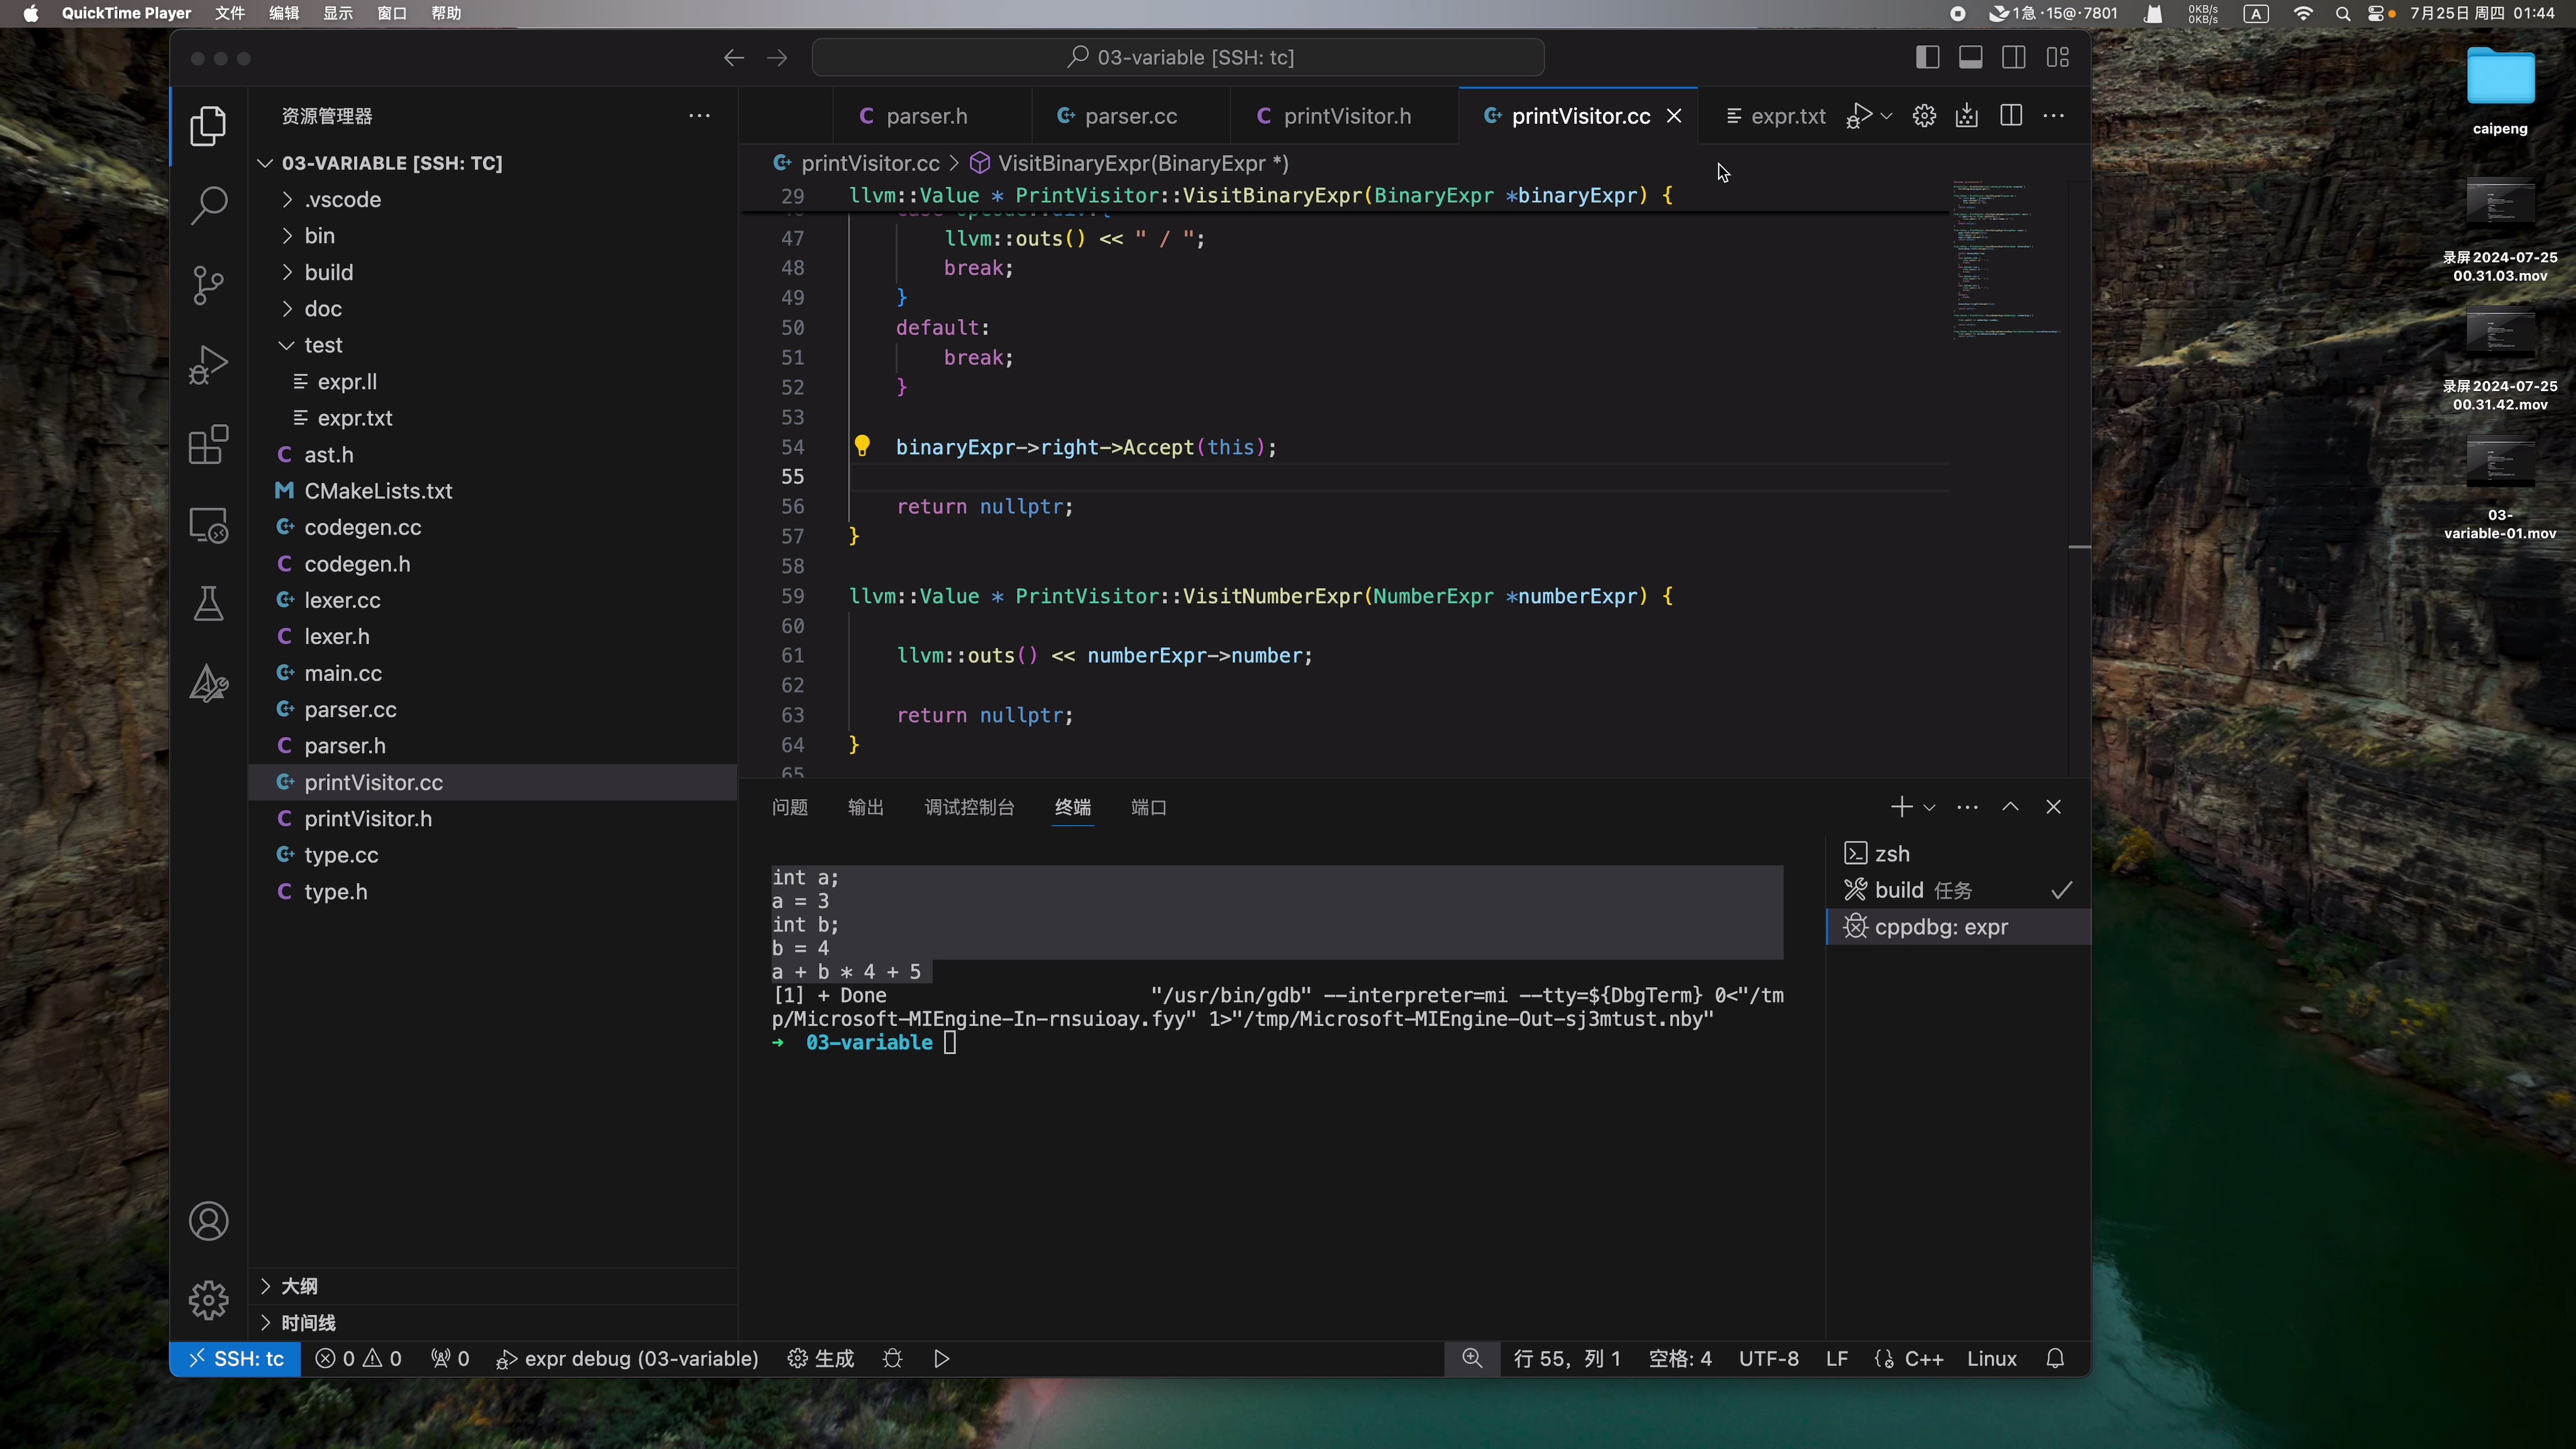The image size is (2576, 1449).
Task: Open the Testing flask view
Action: (x=208, y=604)
